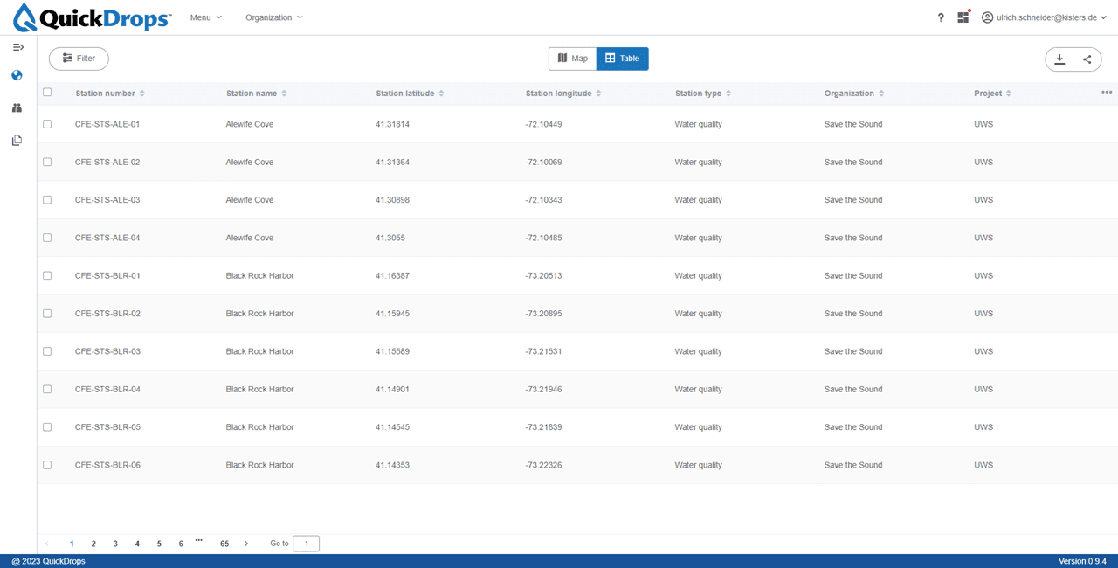This screenshot has height=568, width=1118.
Task: Click the Alewife Cove name in row CFE-STS-ALE-04
Action: (x=250, y=238)
